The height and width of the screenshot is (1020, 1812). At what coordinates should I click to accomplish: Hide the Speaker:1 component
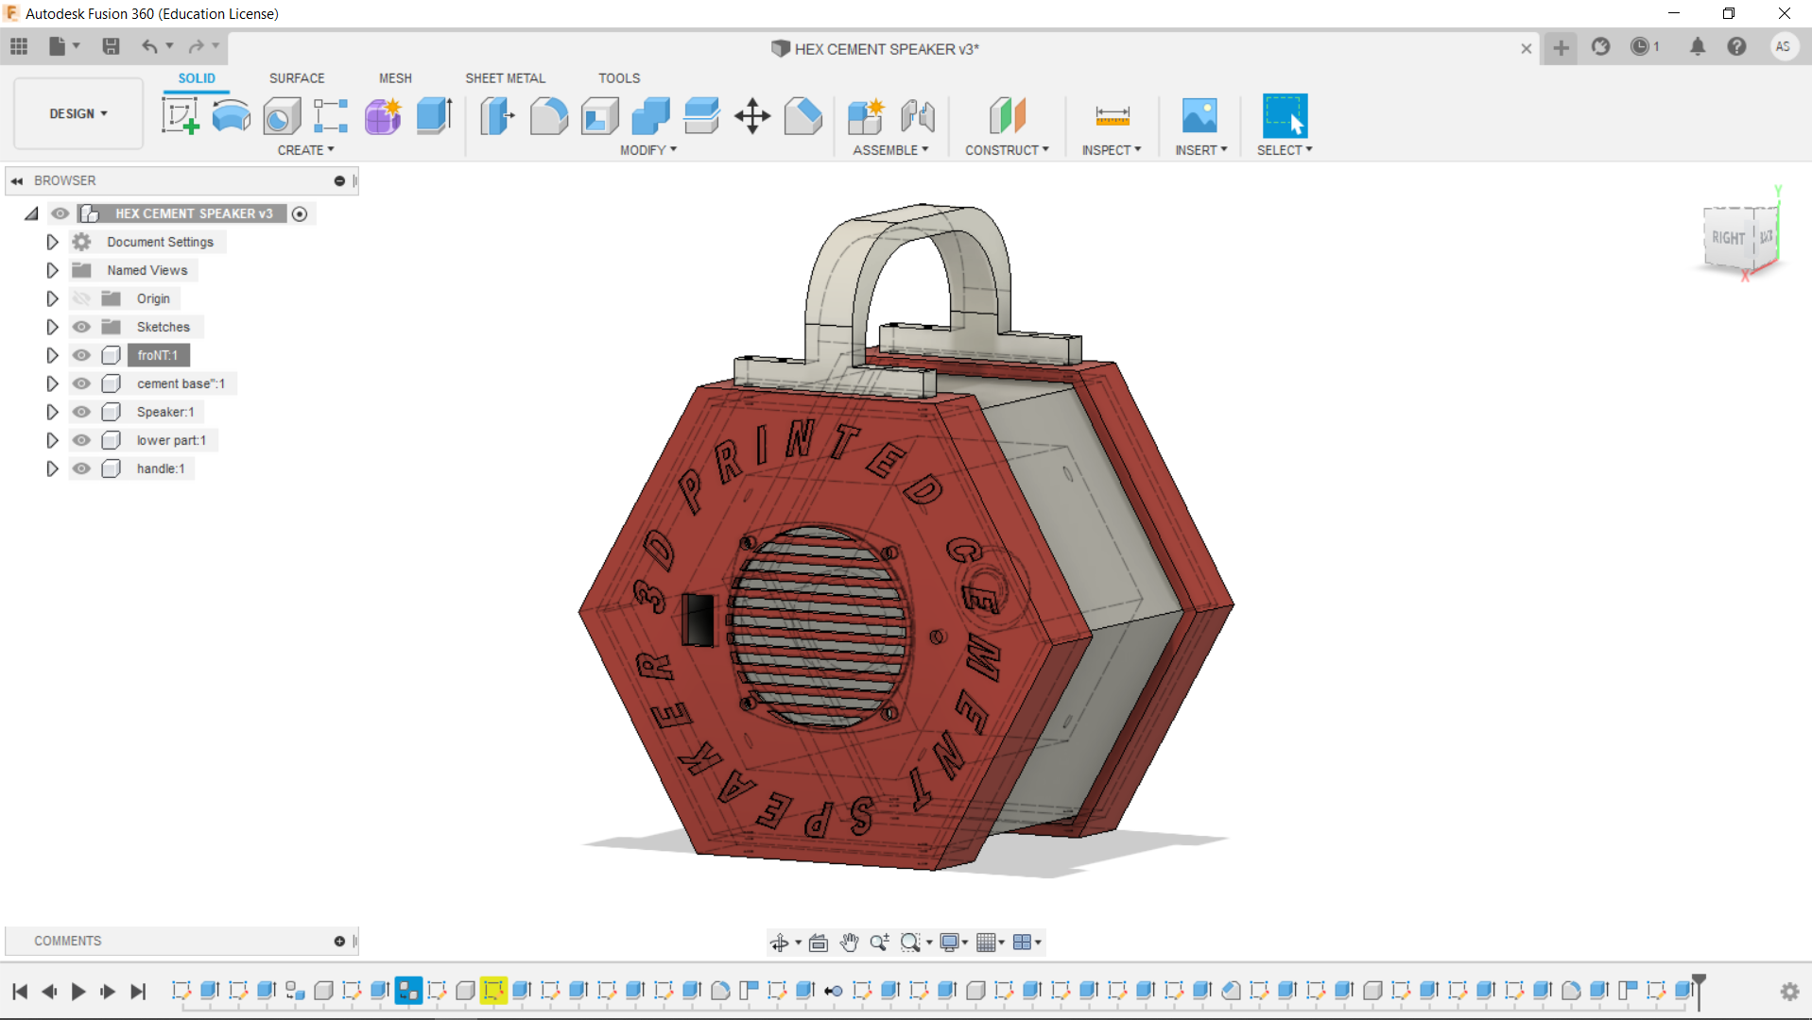pyautogui.click(x=82, y=412)
